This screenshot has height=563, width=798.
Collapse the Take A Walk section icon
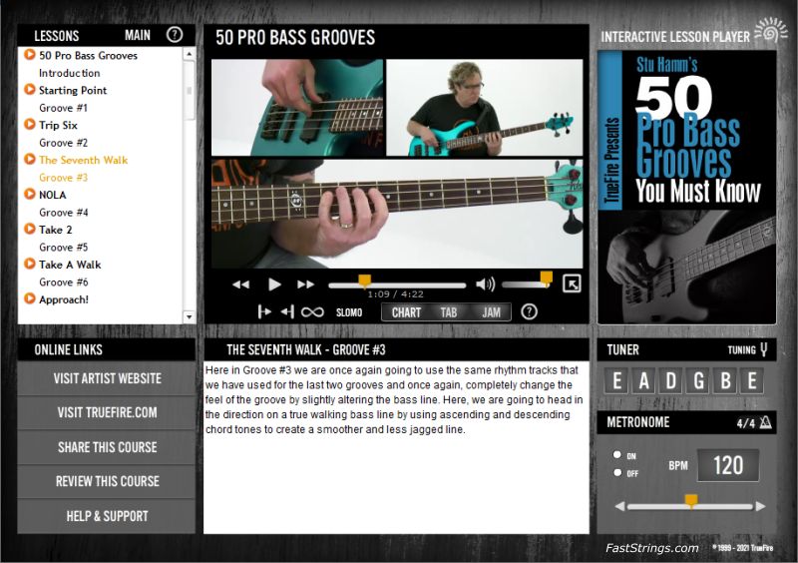click(x=30, y=264)
